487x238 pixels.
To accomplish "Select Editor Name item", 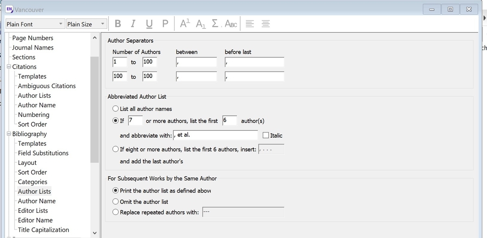I will 35,220.
